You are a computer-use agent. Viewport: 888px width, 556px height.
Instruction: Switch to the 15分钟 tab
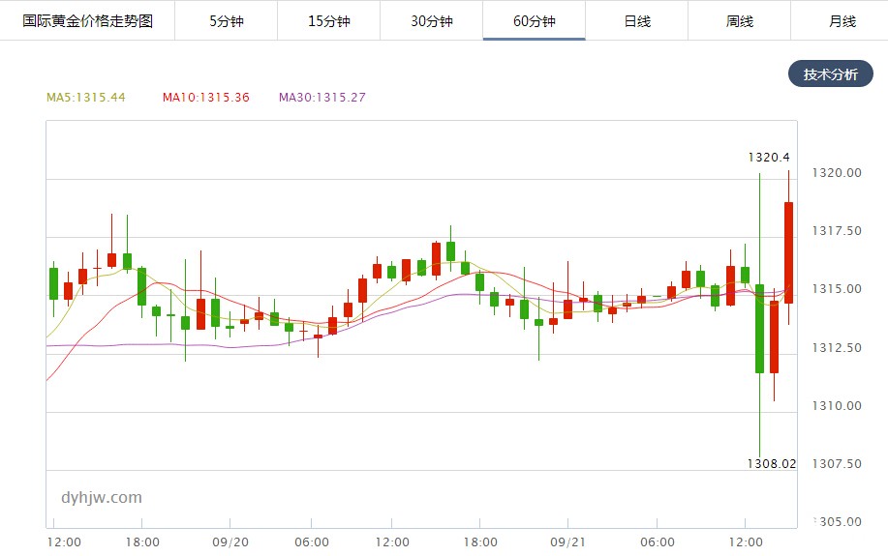point(328,21)
